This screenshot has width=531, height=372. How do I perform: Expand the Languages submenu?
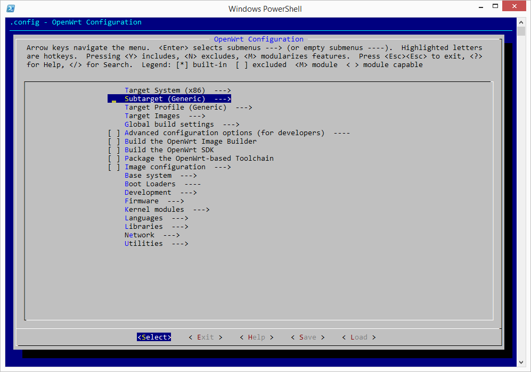click(x=157, y=218)
